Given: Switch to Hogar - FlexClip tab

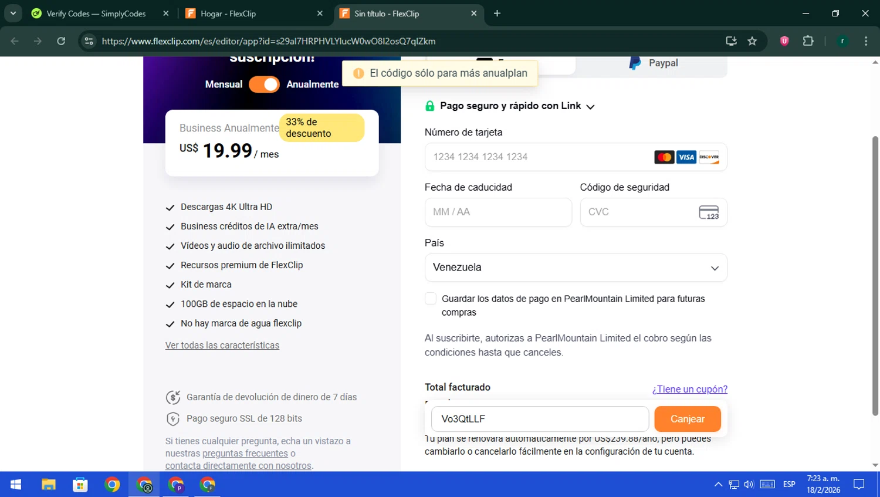Looking at the screenshot, I should click(x=228, y=13).
